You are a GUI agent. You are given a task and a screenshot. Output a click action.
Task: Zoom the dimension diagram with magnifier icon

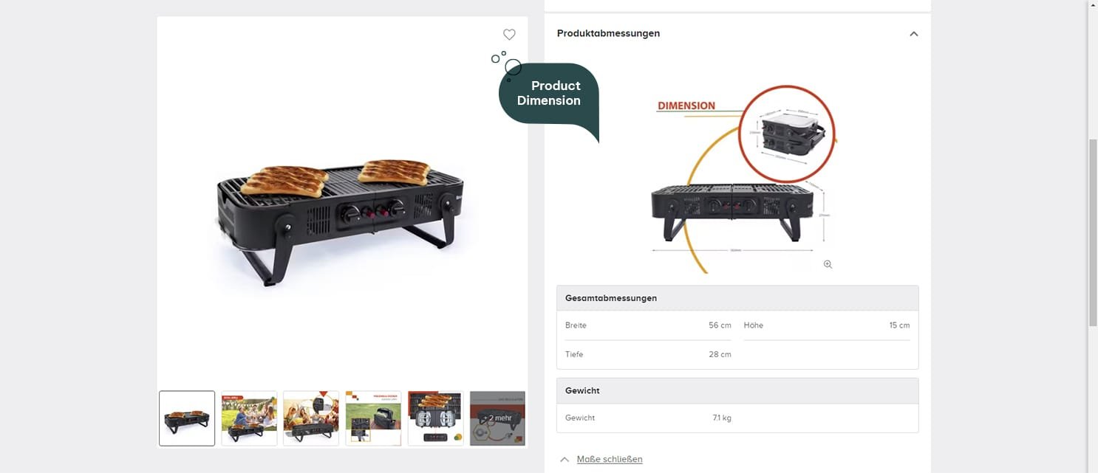828,264
